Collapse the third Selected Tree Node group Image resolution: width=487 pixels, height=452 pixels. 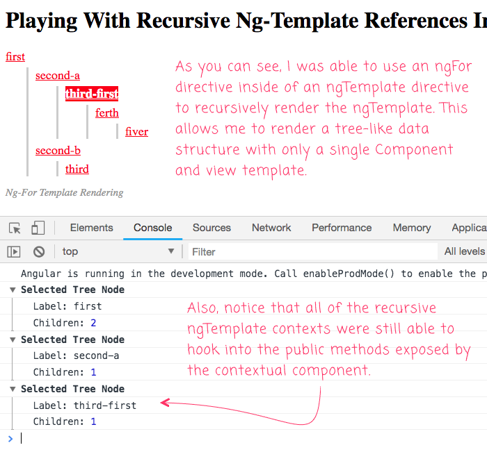(x=13, y=389)
